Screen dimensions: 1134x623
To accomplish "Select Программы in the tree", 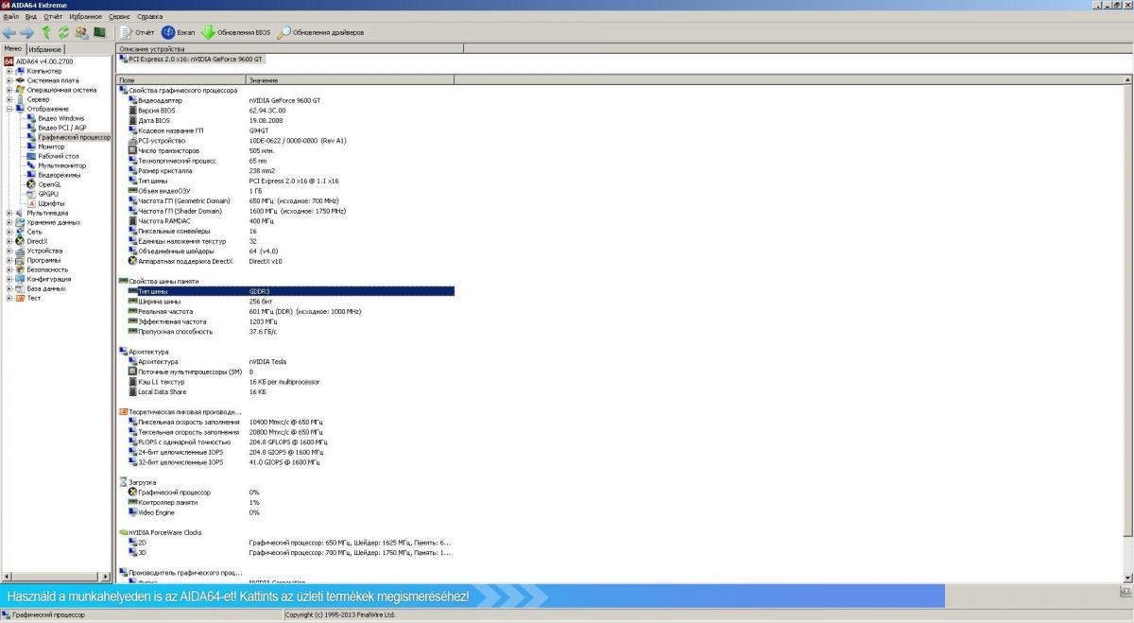I will coord(43,260).
